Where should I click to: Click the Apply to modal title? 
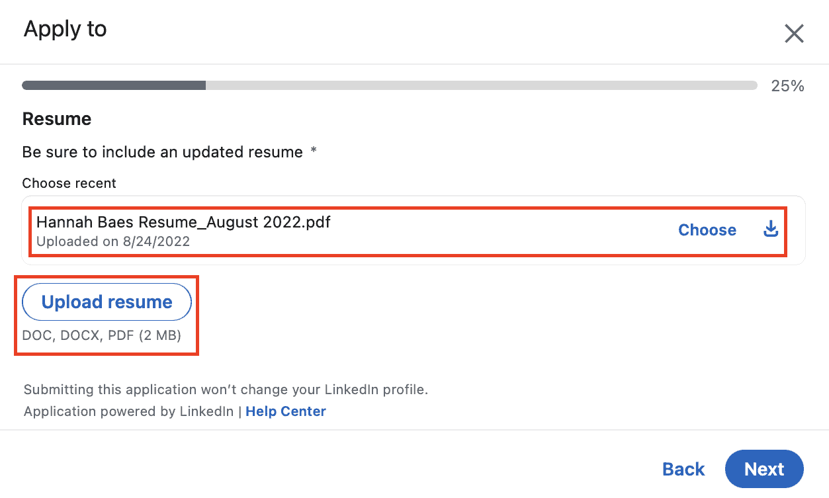point(64,29)
